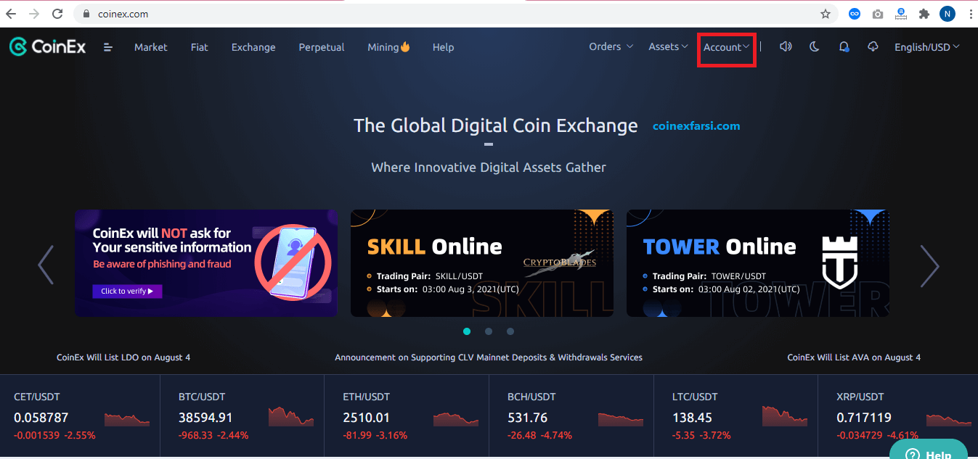Viewport: 978px width, 459px height.
Task: Advance banner carousel with right arrow
Action: point(929,265)
